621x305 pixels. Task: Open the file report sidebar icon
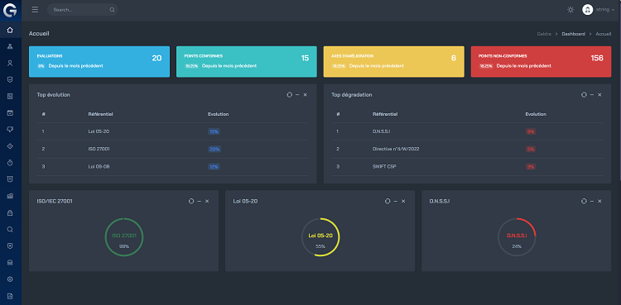[x=10, y=296]
